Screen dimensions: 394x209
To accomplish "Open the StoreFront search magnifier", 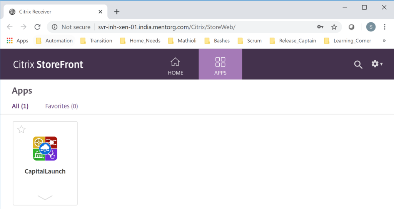I will (358, 65).
